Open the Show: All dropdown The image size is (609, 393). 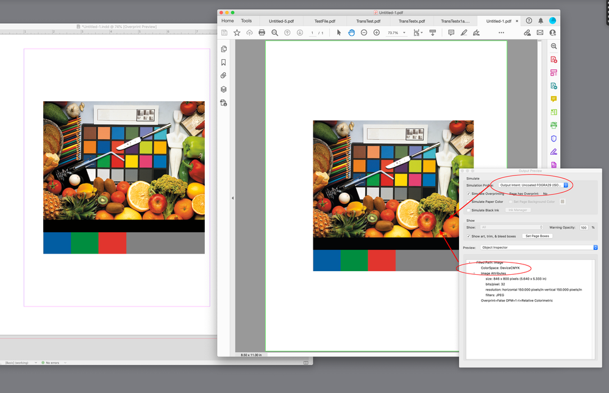(511, 227)
